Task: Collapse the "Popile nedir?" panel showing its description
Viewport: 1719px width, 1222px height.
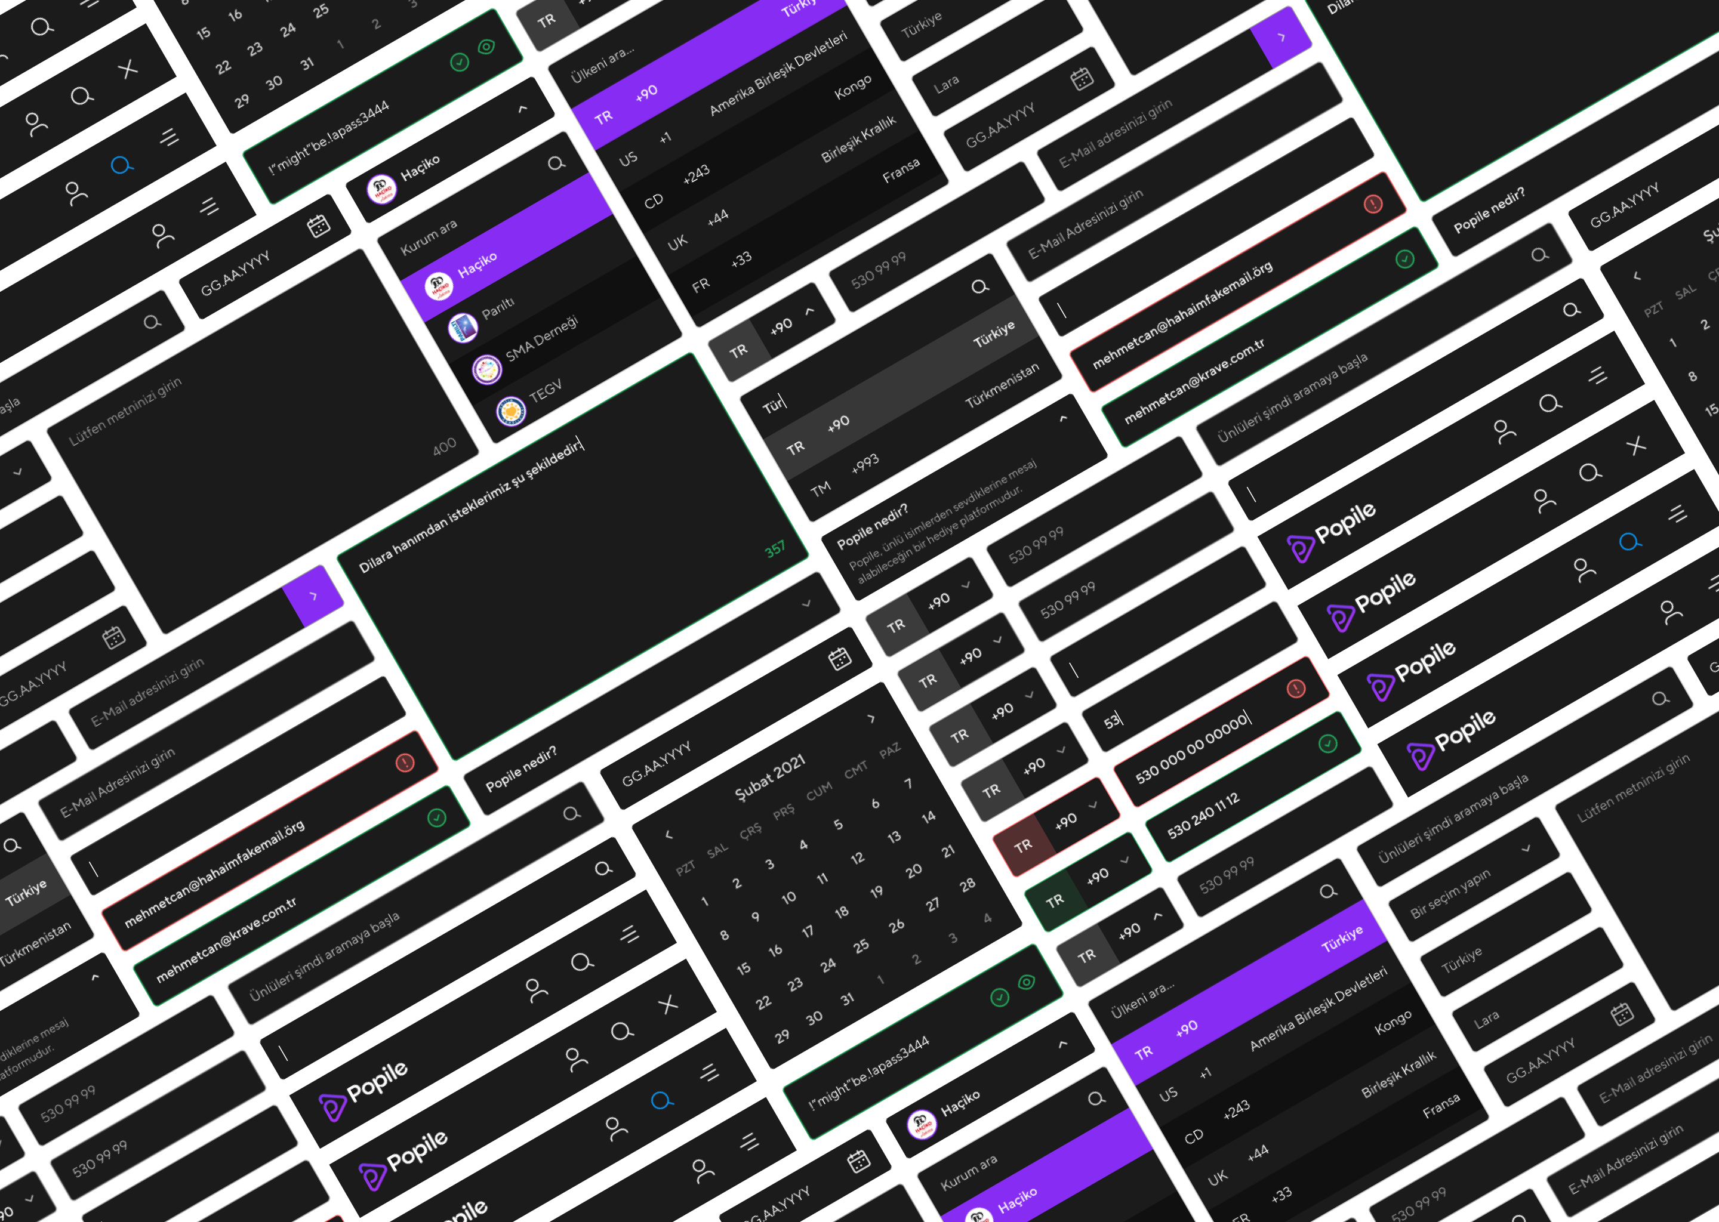Action: point(1062,418)
